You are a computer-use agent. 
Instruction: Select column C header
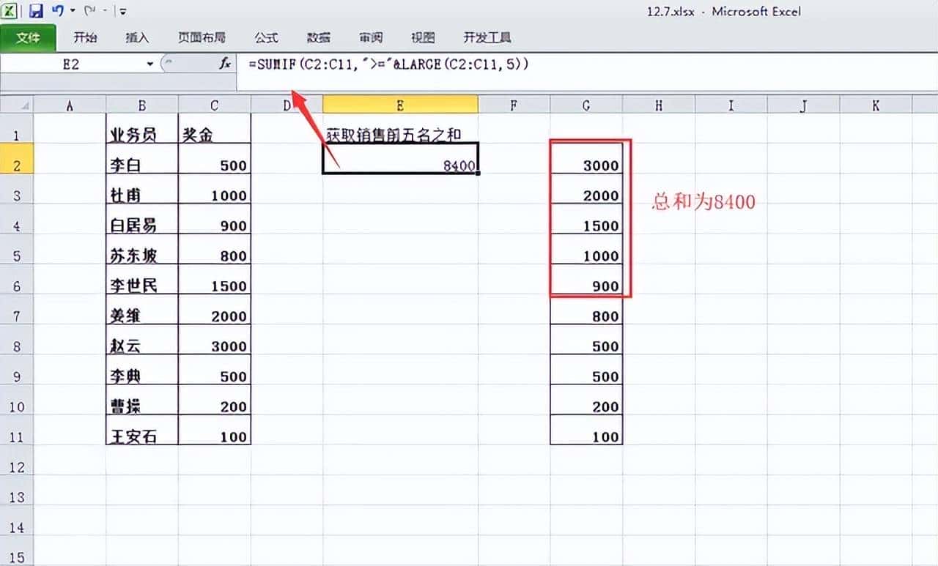(x=213, y=105)
